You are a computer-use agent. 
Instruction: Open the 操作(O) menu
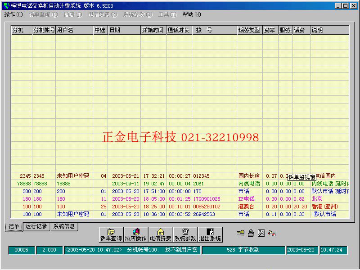pyautogui.click(x=13, y=14)
